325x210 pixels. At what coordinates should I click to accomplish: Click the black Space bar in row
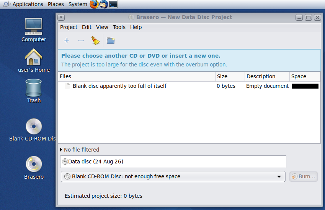[305, 86]
